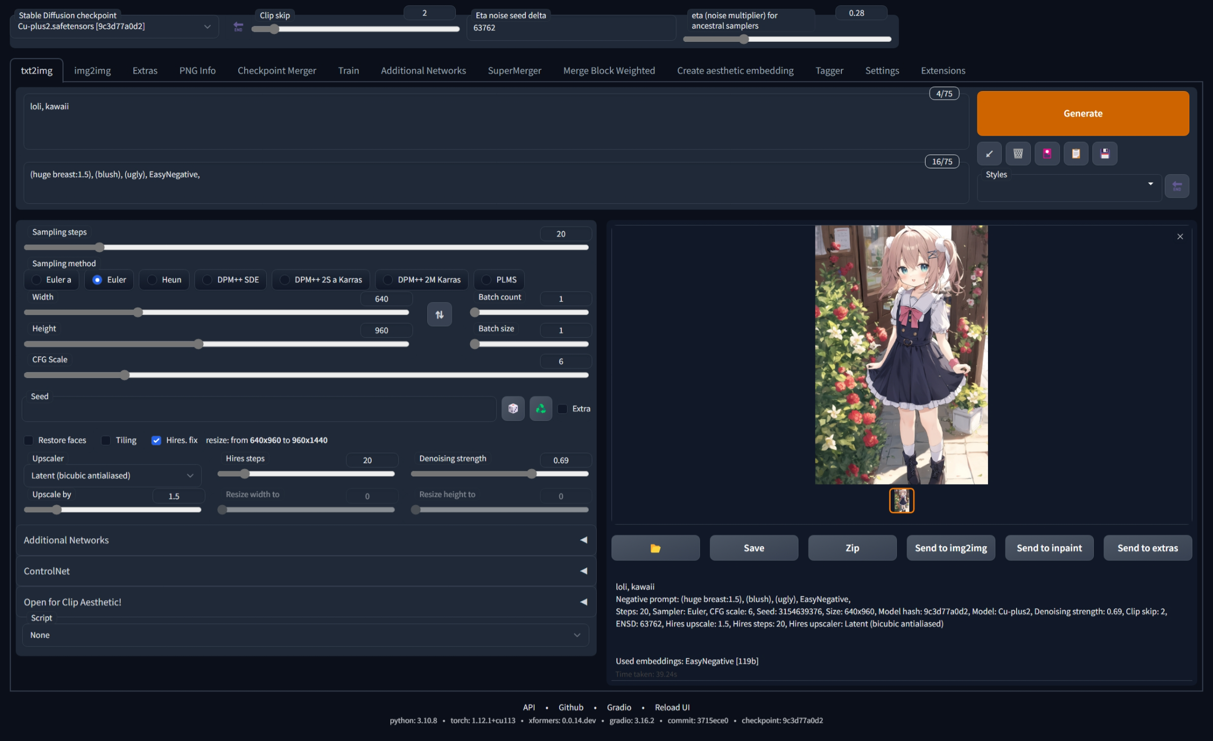Open the Upscaler dropdown showing Latent (bicubic antialiased)
Viewport: 1213px width, 741px height.
(112, 475)
